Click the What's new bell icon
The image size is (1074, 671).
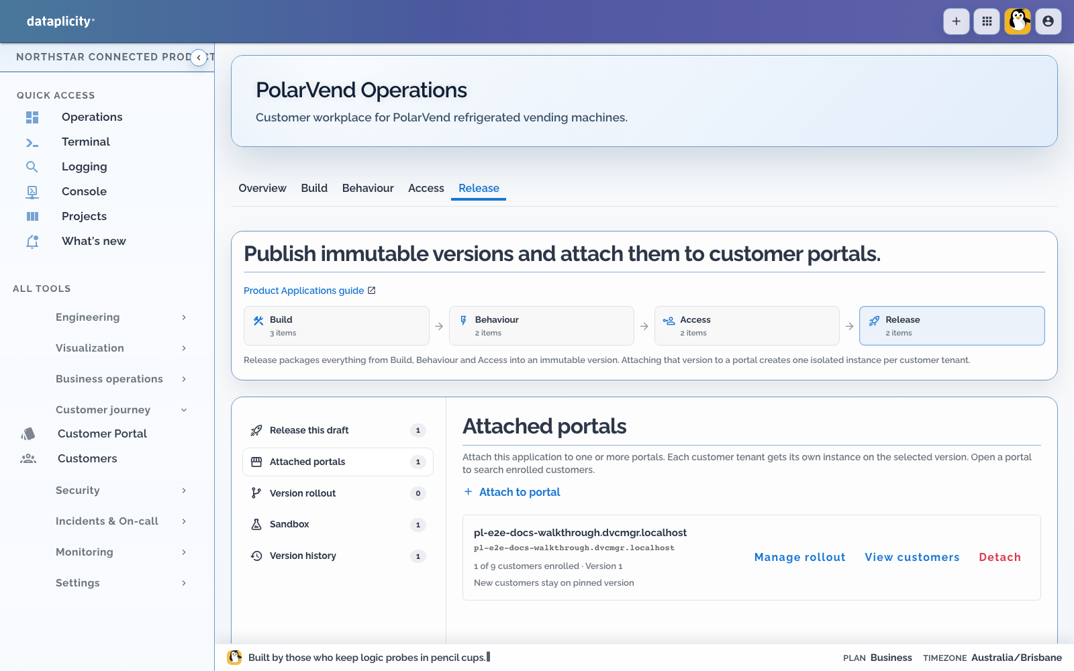coord(32,242)
